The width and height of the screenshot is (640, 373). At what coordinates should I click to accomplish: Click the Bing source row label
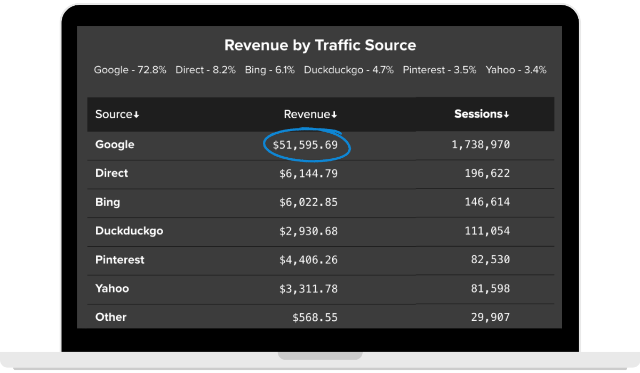[x=108, y=202]
